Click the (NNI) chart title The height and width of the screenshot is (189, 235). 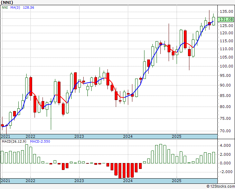7,2
